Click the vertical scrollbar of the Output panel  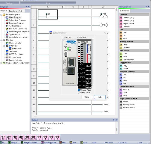pyautogui.click(x=116, y=130)
